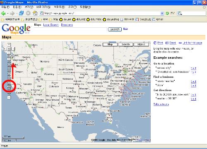
Task: Pan the map up with arrow control
Action: (9, 45)
